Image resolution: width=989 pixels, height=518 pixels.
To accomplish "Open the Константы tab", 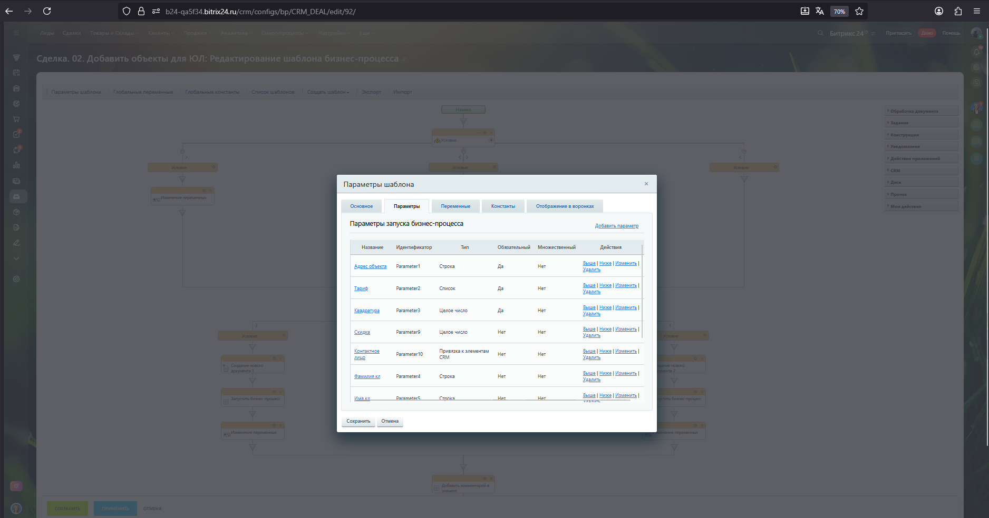I will (503, 206).
